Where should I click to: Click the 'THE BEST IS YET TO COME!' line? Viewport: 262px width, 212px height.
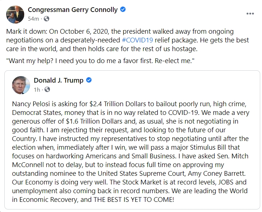pos(93,200)
